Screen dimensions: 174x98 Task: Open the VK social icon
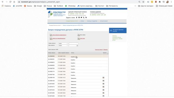point(79,17)
